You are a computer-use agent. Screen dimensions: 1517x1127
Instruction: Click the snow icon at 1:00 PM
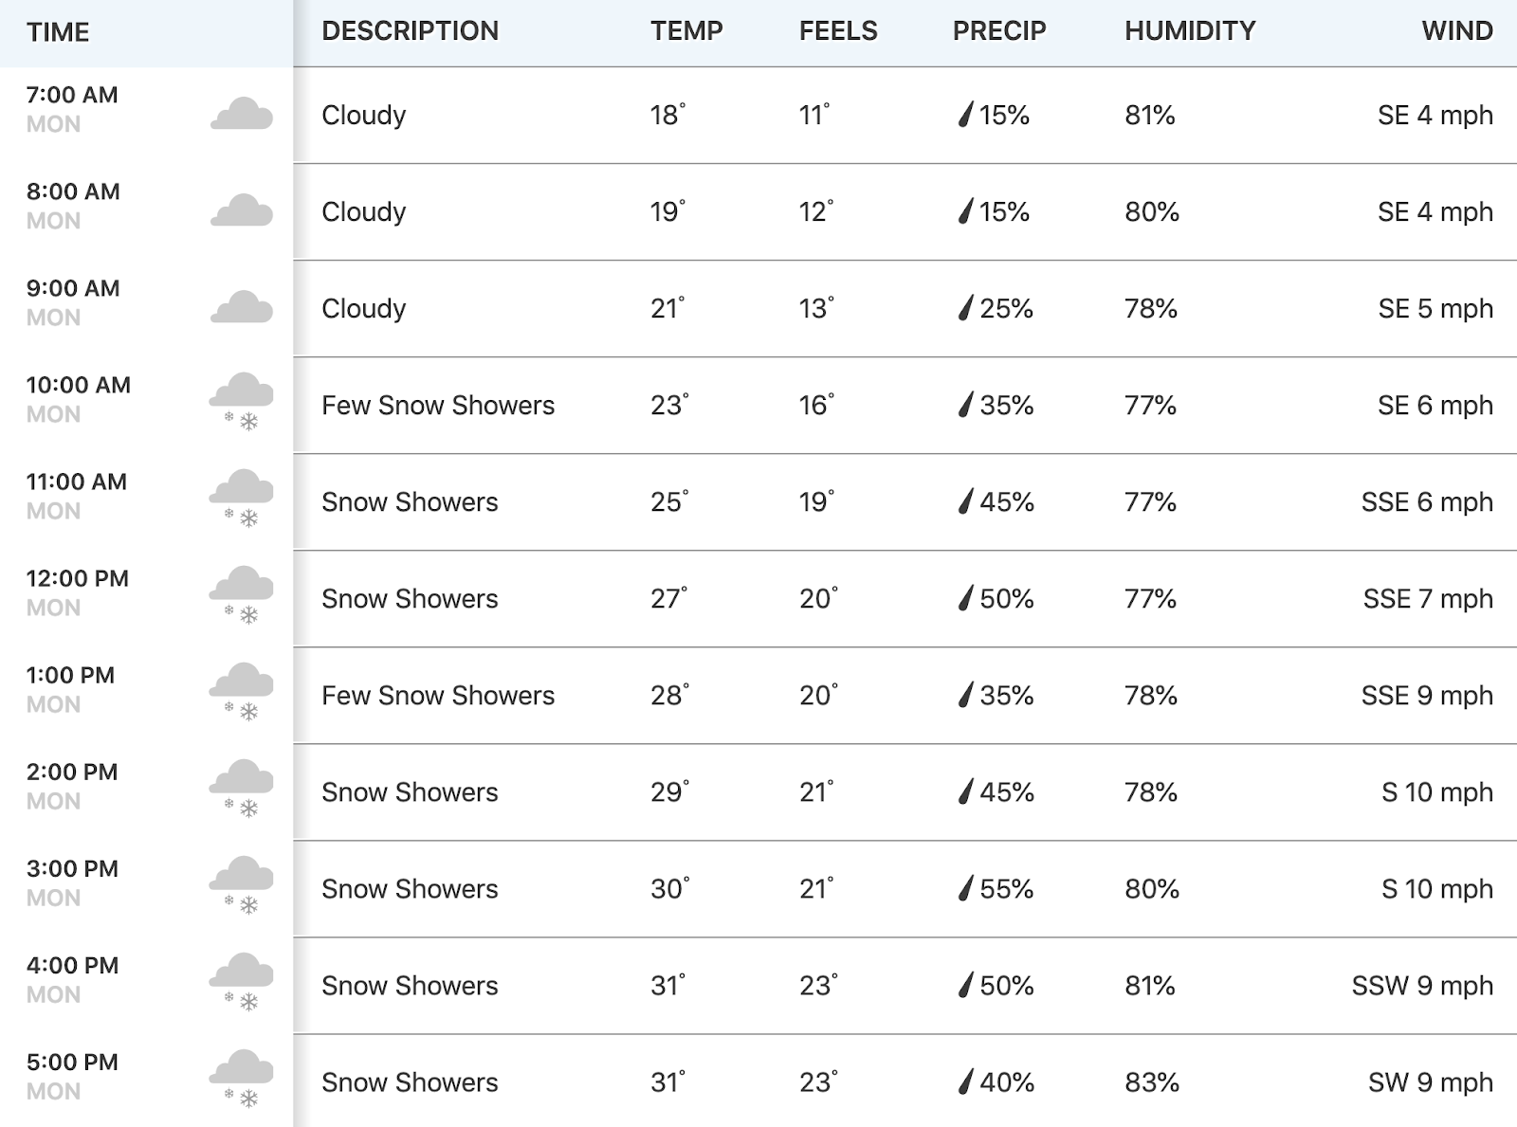241,692
